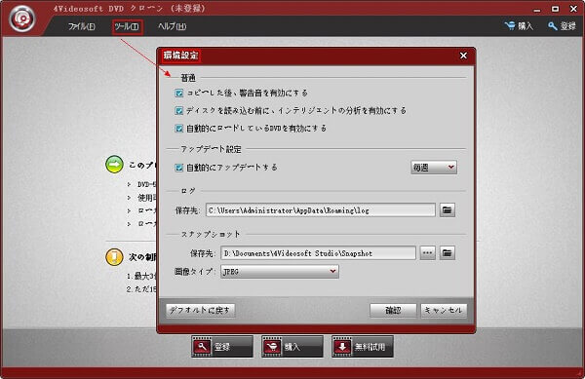The width and height of the screenshot is (585, 379).
Task: Open the ツール(T) menu
Action: coord(127,27)
